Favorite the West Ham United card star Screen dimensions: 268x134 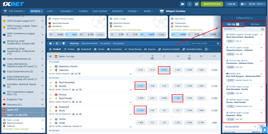(x=104, y=19)
